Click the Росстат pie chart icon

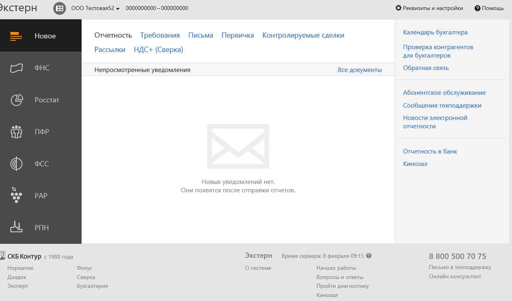[x=16, y=100]
